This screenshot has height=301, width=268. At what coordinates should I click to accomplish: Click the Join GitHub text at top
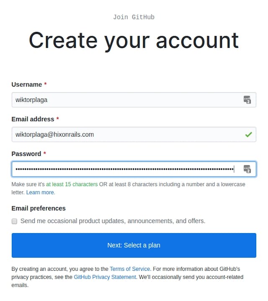pos(134,17)
